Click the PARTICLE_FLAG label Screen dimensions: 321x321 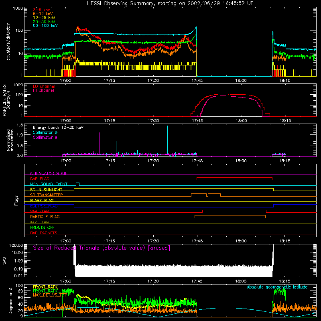(x=45, y=217)
